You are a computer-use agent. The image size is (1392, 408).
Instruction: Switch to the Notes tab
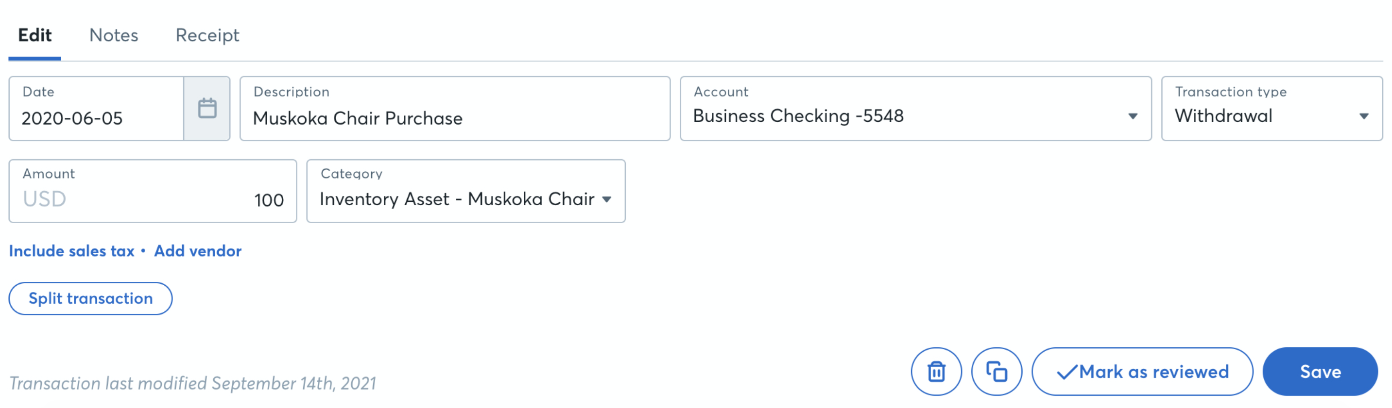(x=114, y=35)
